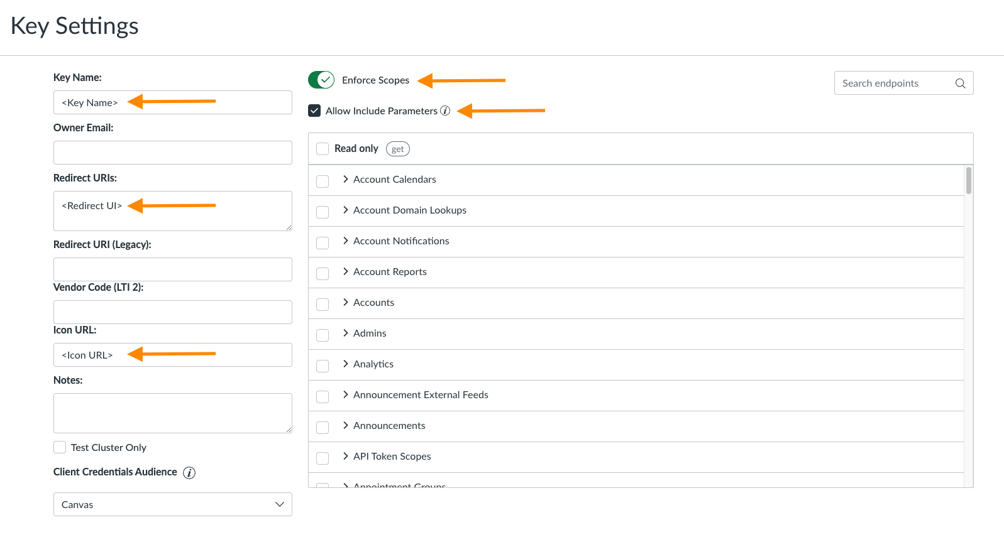The width and height of the screenshot is (1004, 547).
Task: Click the Test Cluster Only label
Action: pyautogui.click(x=109, y=447)
